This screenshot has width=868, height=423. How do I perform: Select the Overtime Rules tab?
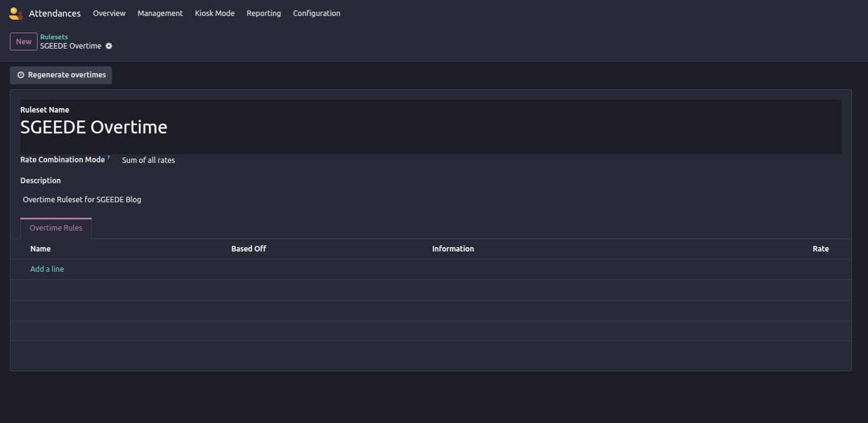pyautogui.click(x=56, y=228)
